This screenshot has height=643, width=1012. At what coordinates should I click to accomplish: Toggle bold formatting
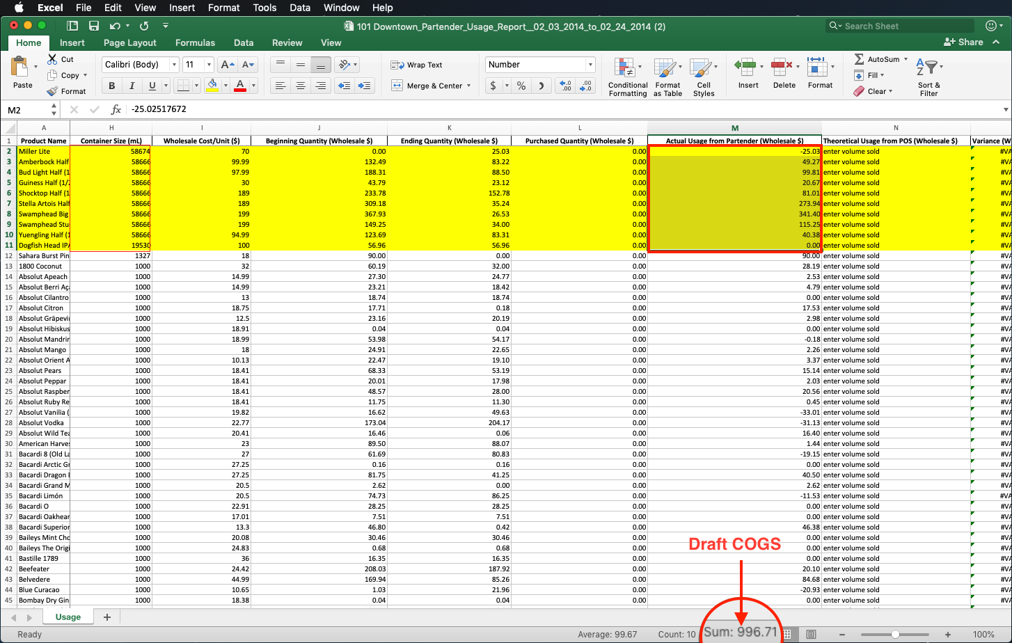[111, 86]
